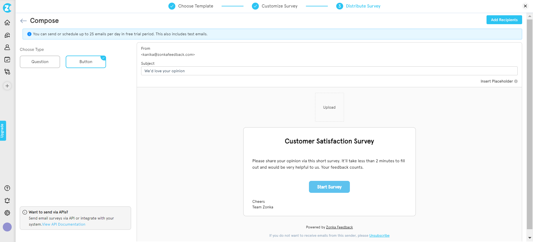Go to the Choose Template step

(195, 6)
